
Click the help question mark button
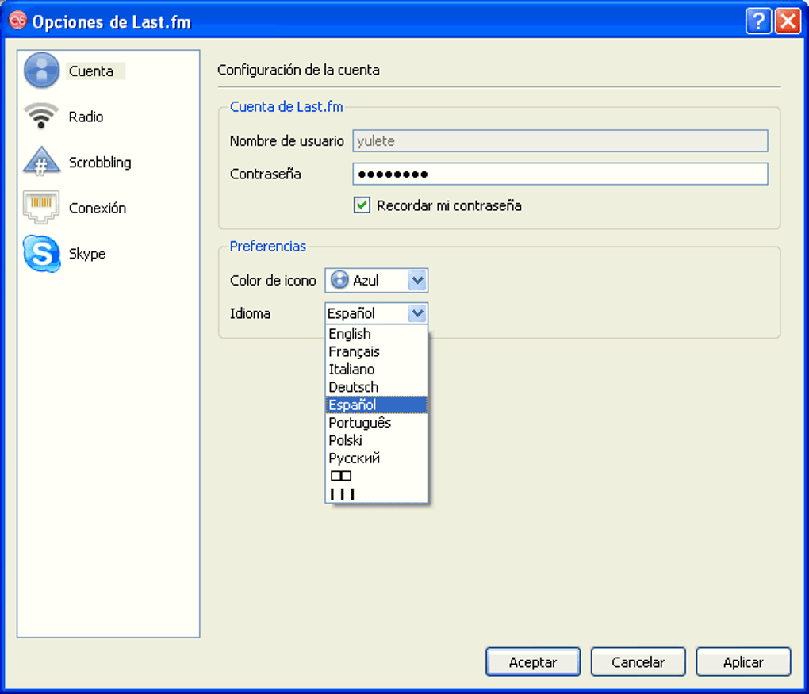758,21
